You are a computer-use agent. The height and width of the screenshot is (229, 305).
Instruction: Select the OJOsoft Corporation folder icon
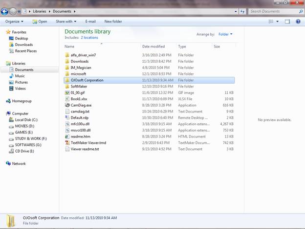pyautogui.click(x=67, y=80)
